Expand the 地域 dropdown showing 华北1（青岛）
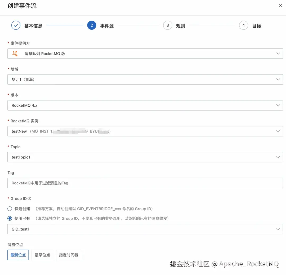 point(145,79)
